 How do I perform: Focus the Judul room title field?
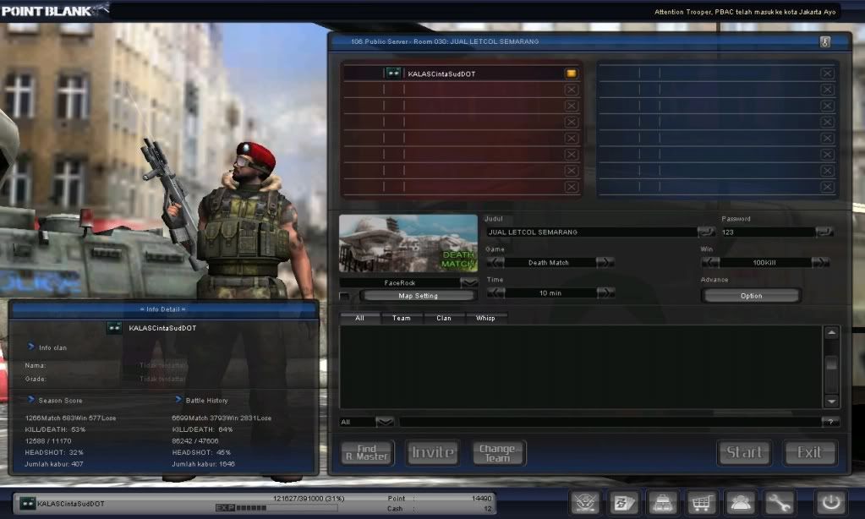click(591, 232)
